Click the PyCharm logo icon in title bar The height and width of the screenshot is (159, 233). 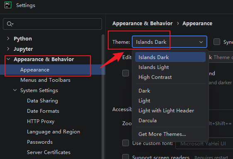pos(8,5)
